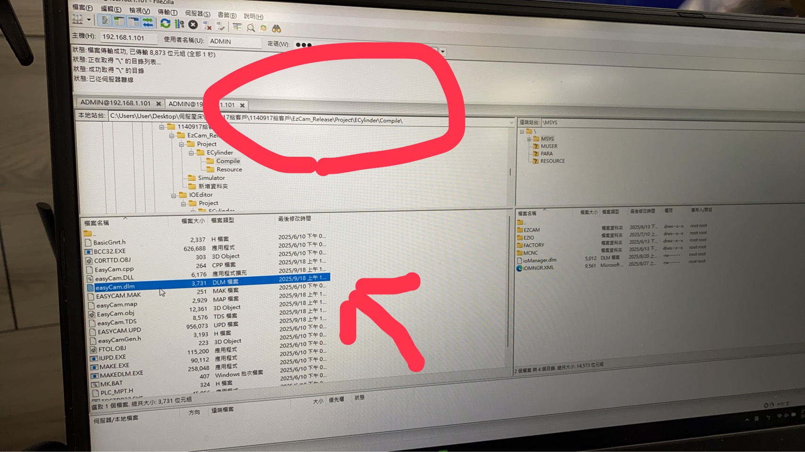This screenshot has width=805, height=452.
Task: Click into the host 主機 input field
Action: [x=126, y=38]
